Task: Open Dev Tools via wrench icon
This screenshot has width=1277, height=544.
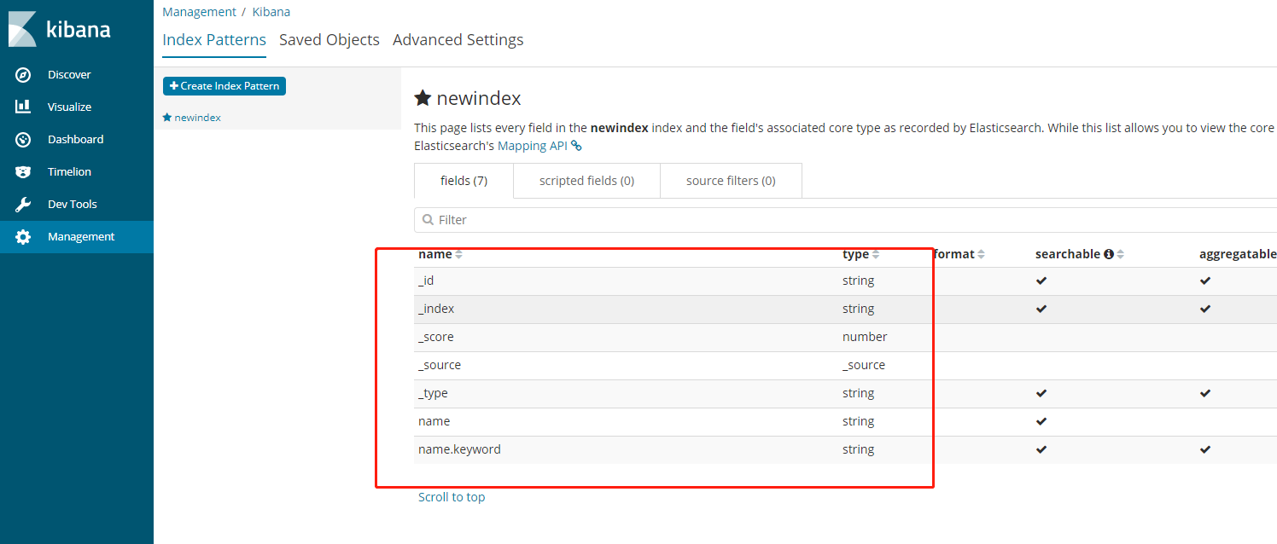Action: click(x=23, y=205)
